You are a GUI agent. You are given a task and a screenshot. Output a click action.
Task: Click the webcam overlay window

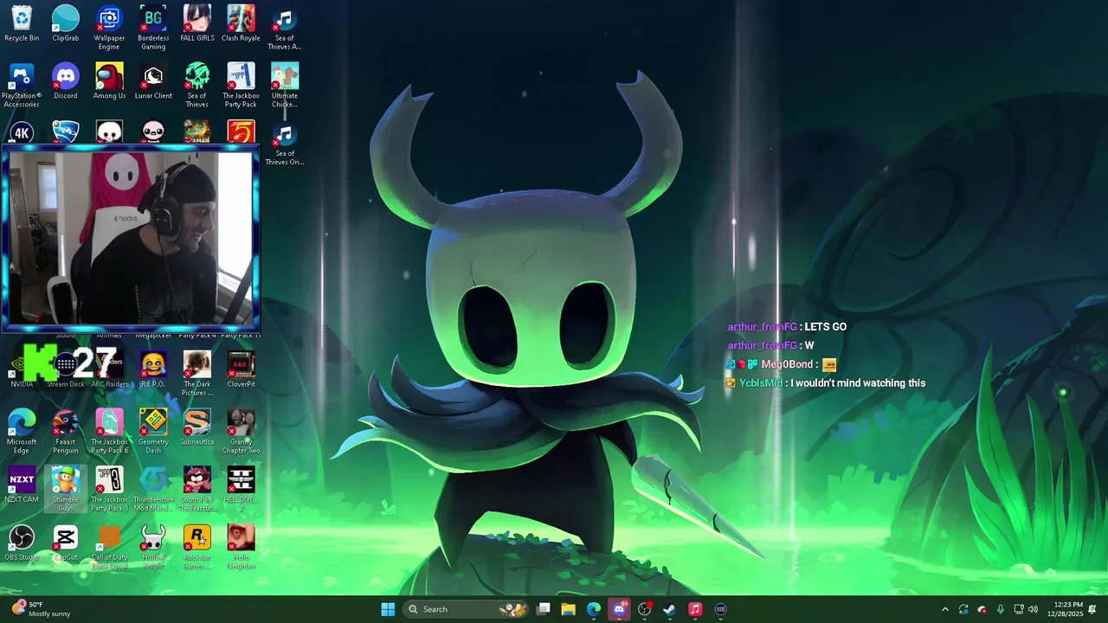[x=130, y=239]
